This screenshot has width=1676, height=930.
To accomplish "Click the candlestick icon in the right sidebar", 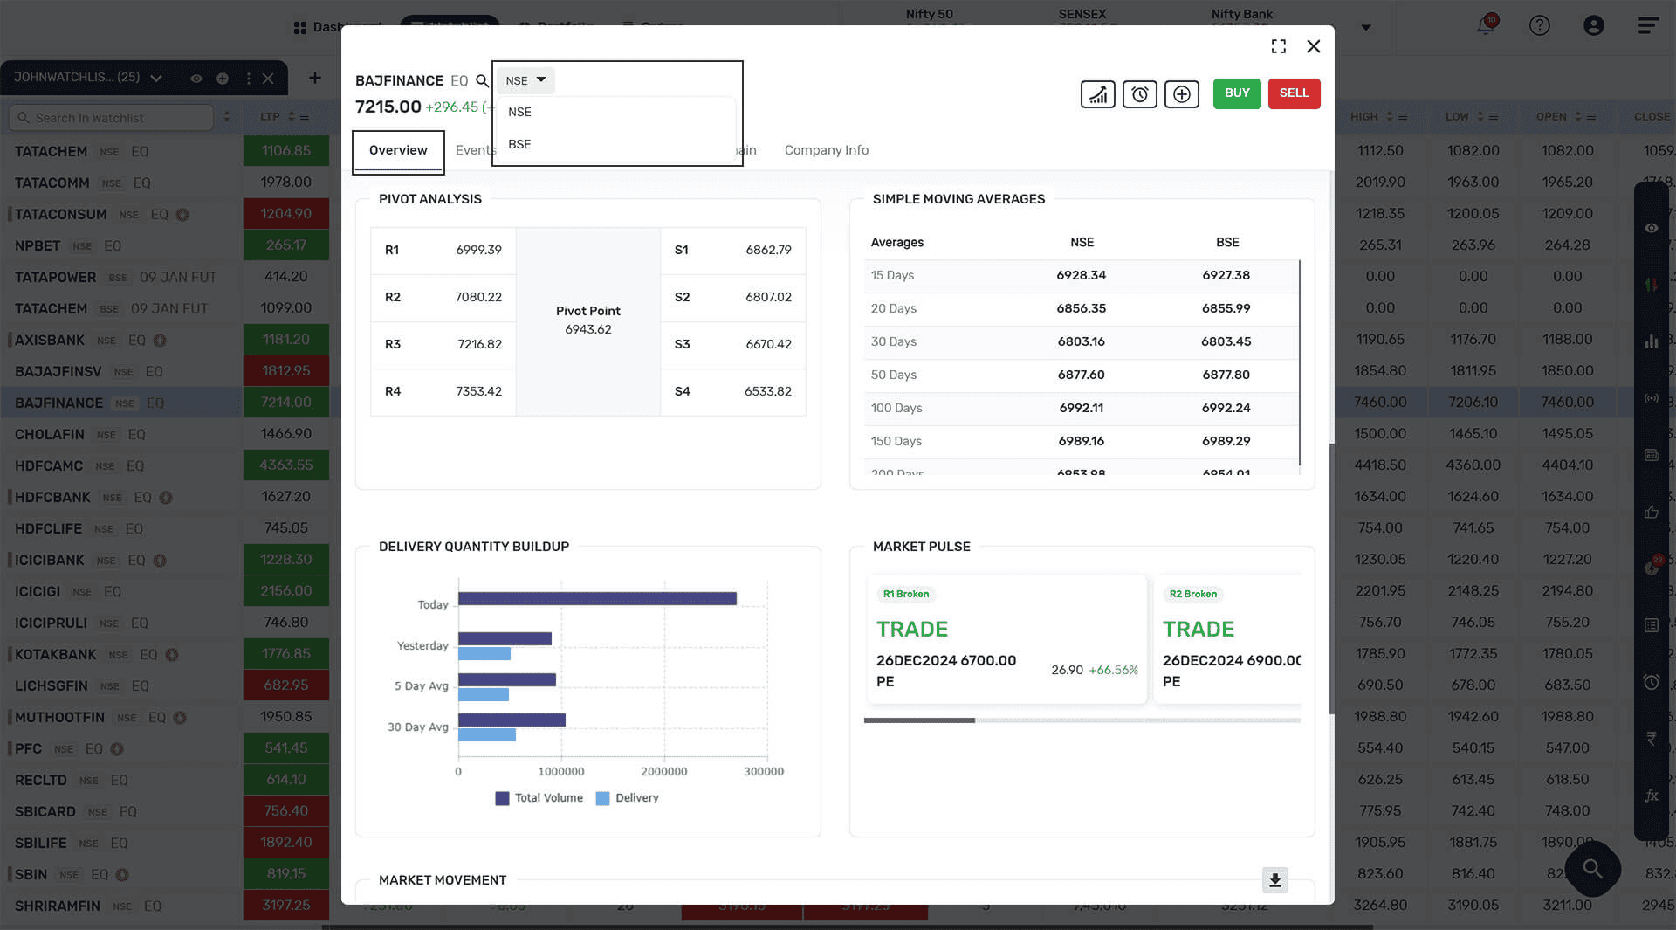I will pos(1651,284).
